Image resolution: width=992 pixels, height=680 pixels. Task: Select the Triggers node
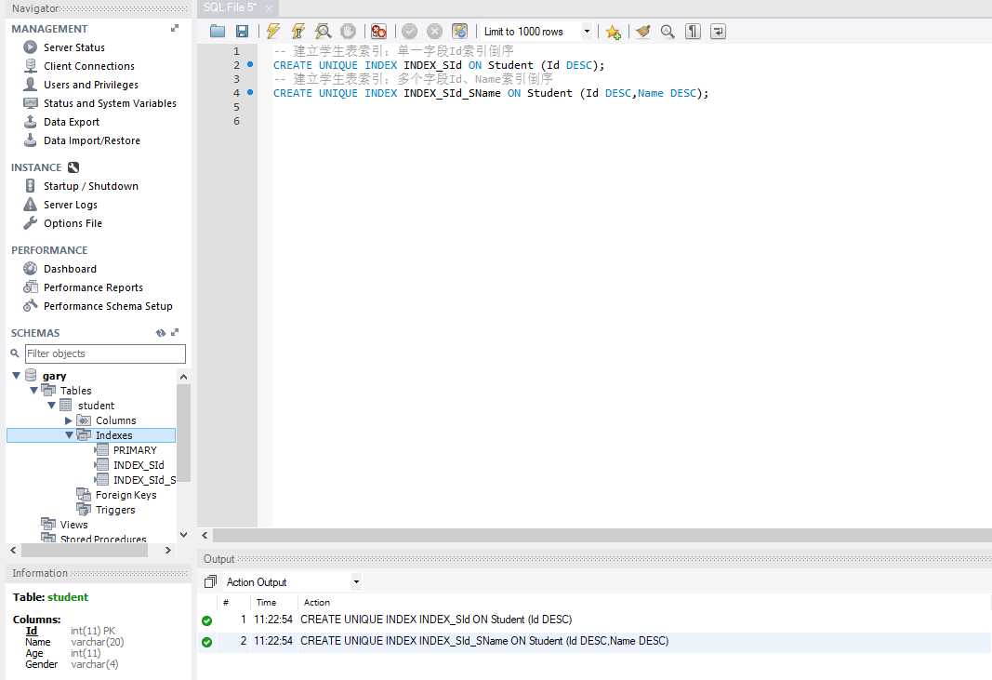coord(115,510)
